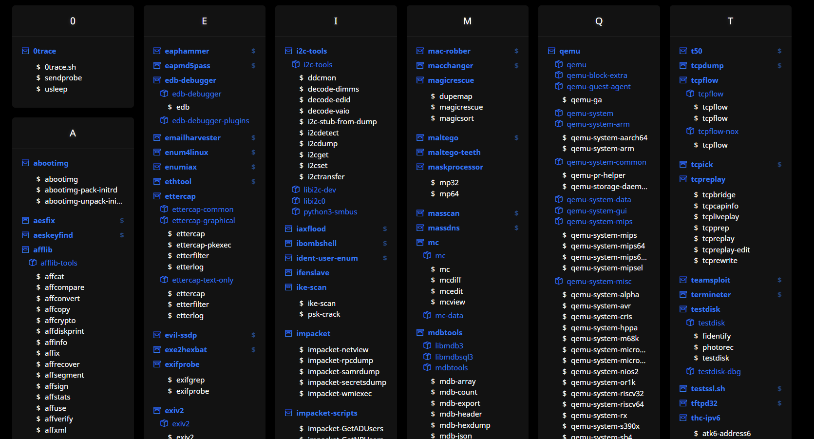The image size is (814, 439).
Task: Click the 0trace.sh command entry
Action: click(x=60, y=67)
